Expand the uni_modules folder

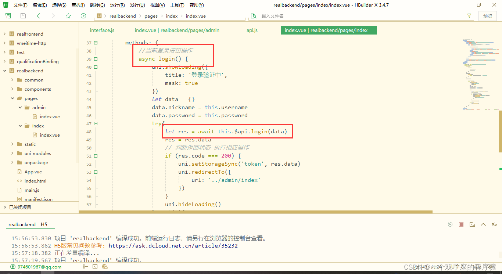point(12,153)
